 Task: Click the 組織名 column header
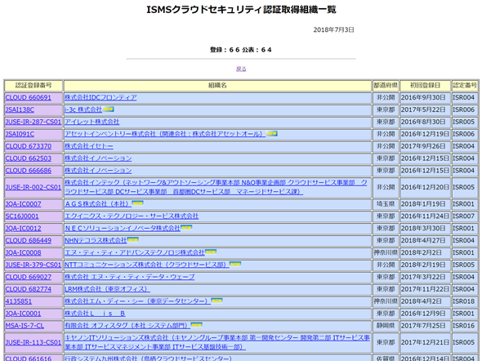pos(217,86)
